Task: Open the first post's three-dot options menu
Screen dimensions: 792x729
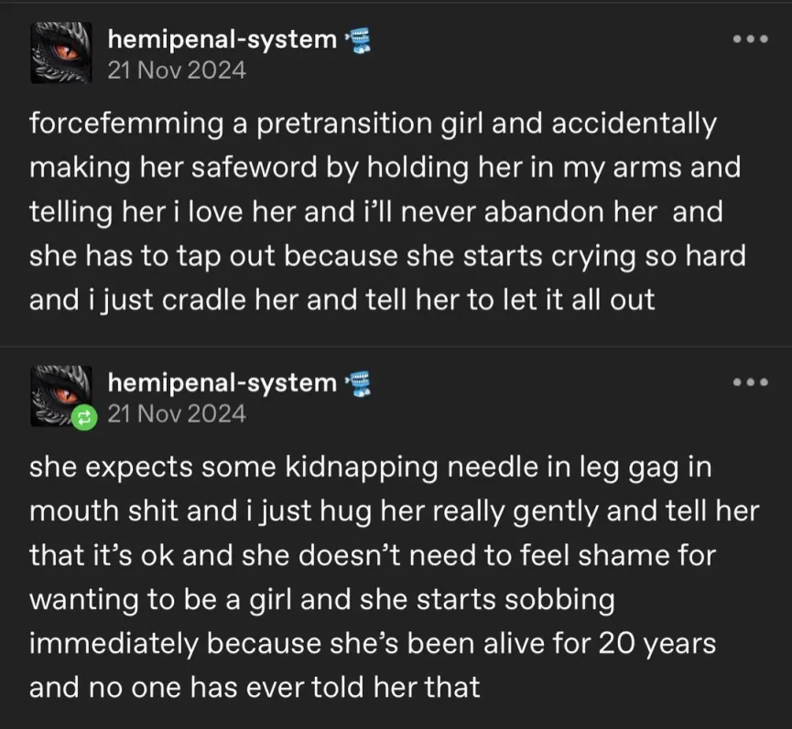Action: pyautogui.click(x=751, y=40)
